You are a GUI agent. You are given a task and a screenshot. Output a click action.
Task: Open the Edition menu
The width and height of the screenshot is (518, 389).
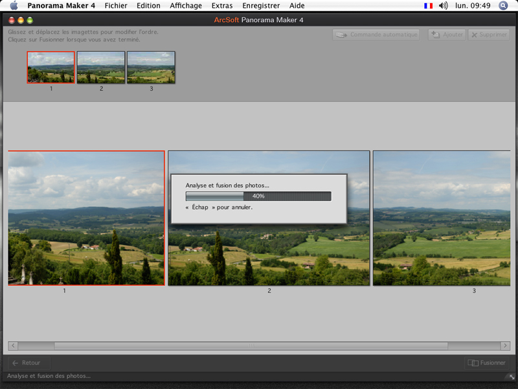pyautogui.click(x=148, y=6)
